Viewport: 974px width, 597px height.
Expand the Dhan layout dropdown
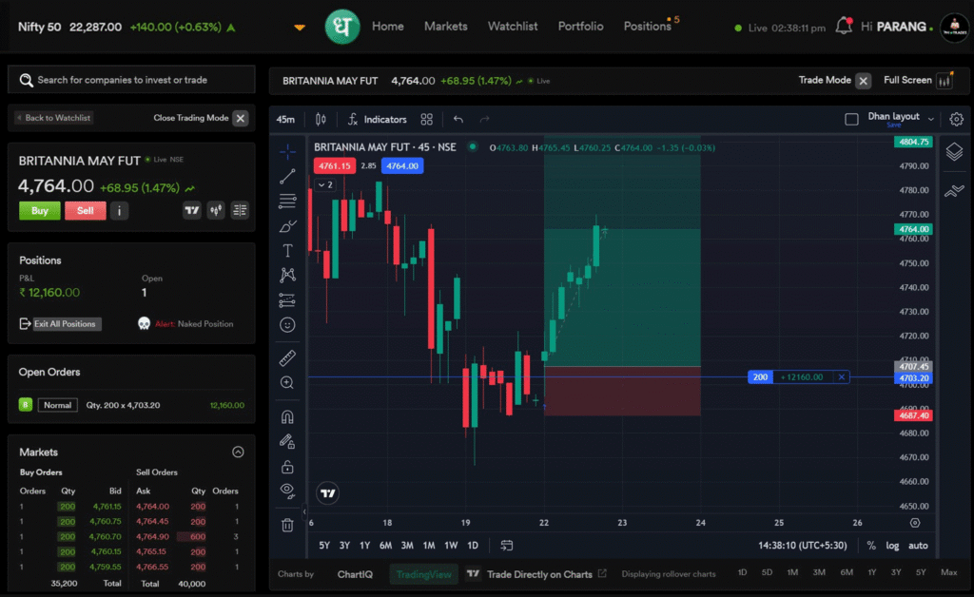931,120
